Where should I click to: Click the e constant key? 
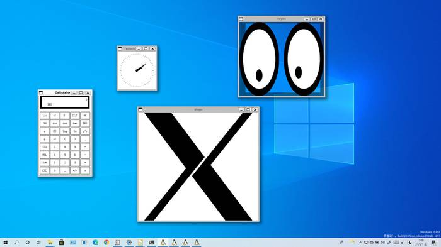(45, 131)
